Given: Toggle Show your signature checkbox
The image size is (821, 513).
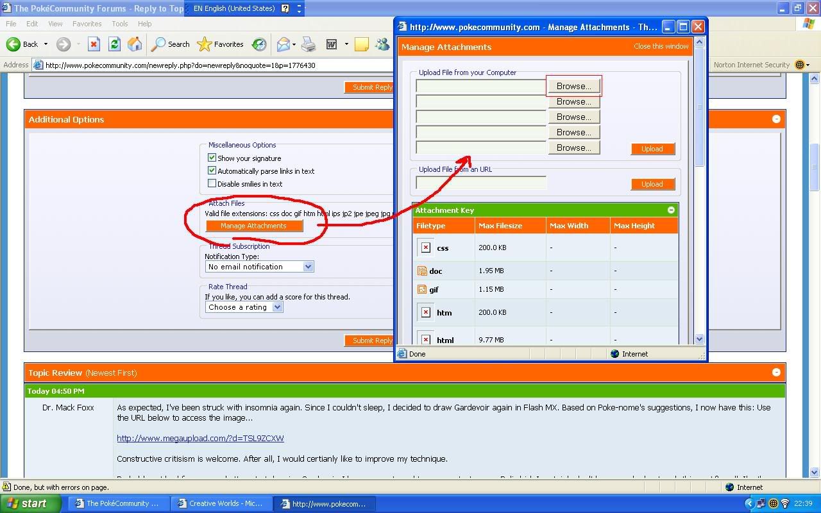Looking at the screenshot, I should coord(212,158).
